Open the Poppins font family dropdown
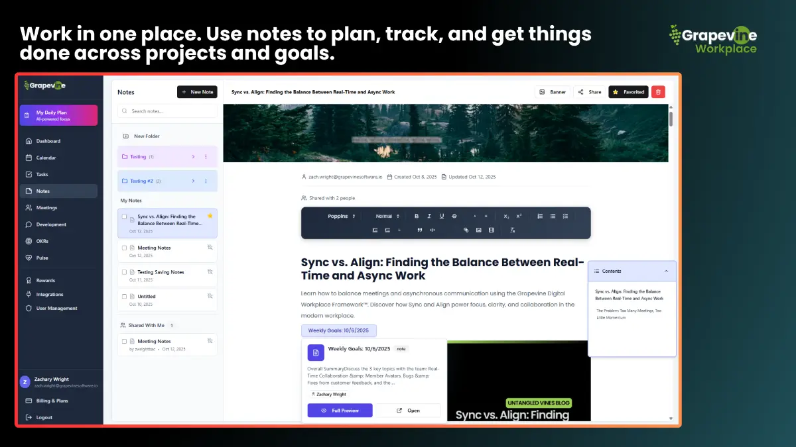This screenshot has height=447, width=796. [x=341, y=216]
